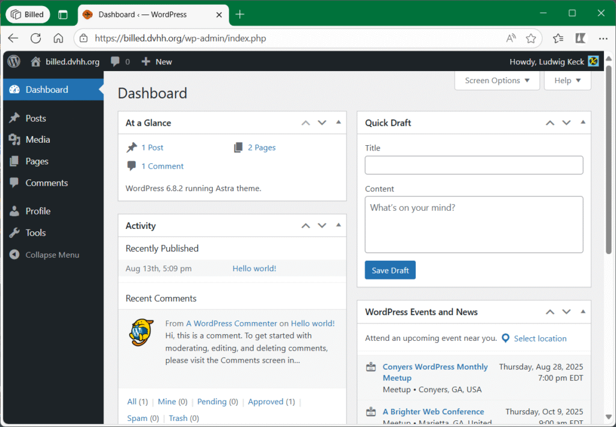Screen dimensions: 616x427
Task: Add page to favorites with star icon
Action: click(531, 39)
